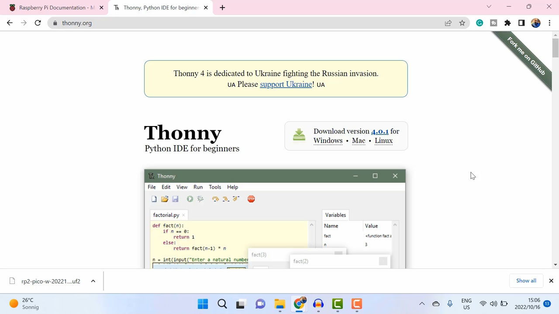Viewport: 559px width, 314px height.
Task: Click the Chrome taskbar icon
Action: tap(299, 304)
